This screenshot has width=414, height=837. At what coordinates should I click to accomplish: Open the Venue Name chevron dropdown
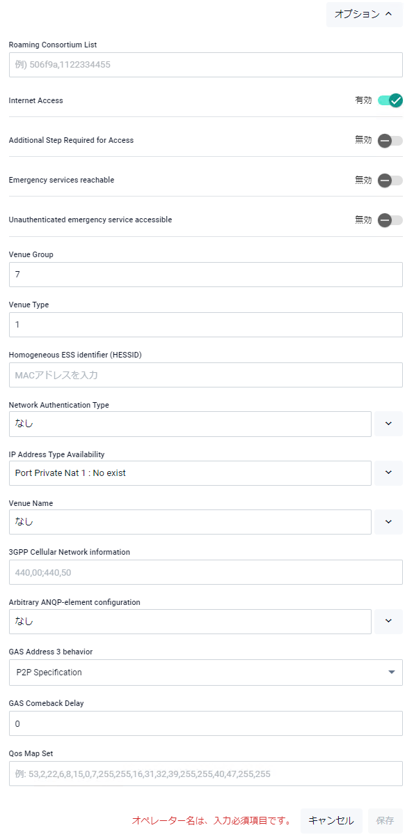pyautogui.click(x=388, y=521)
